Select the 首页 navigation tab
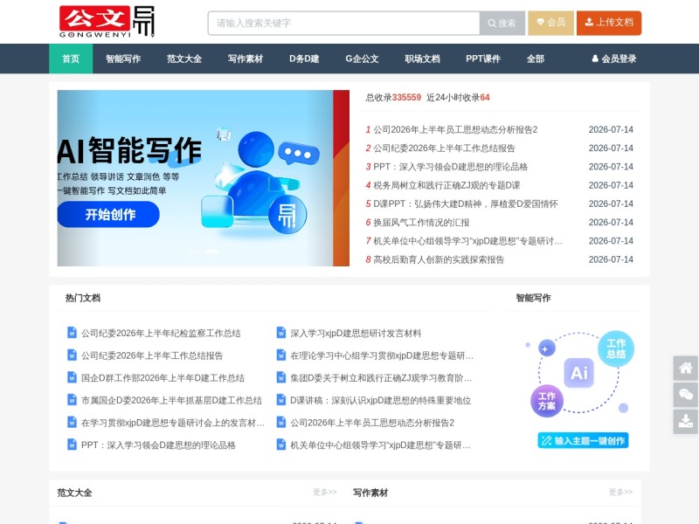Viewport: 699px width, 524px height. (71, 59)
